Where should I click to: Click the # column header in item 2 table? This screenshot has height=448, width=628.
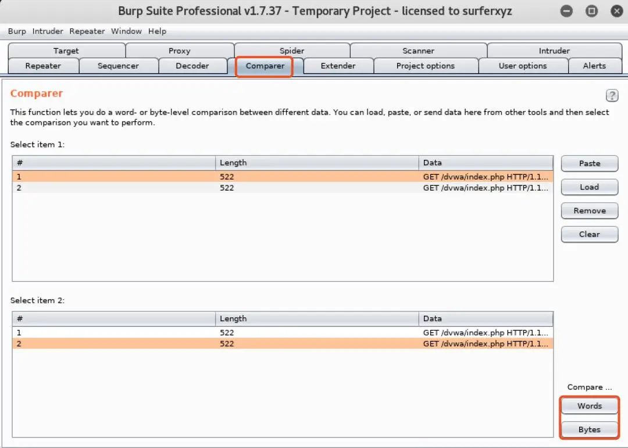114,318
